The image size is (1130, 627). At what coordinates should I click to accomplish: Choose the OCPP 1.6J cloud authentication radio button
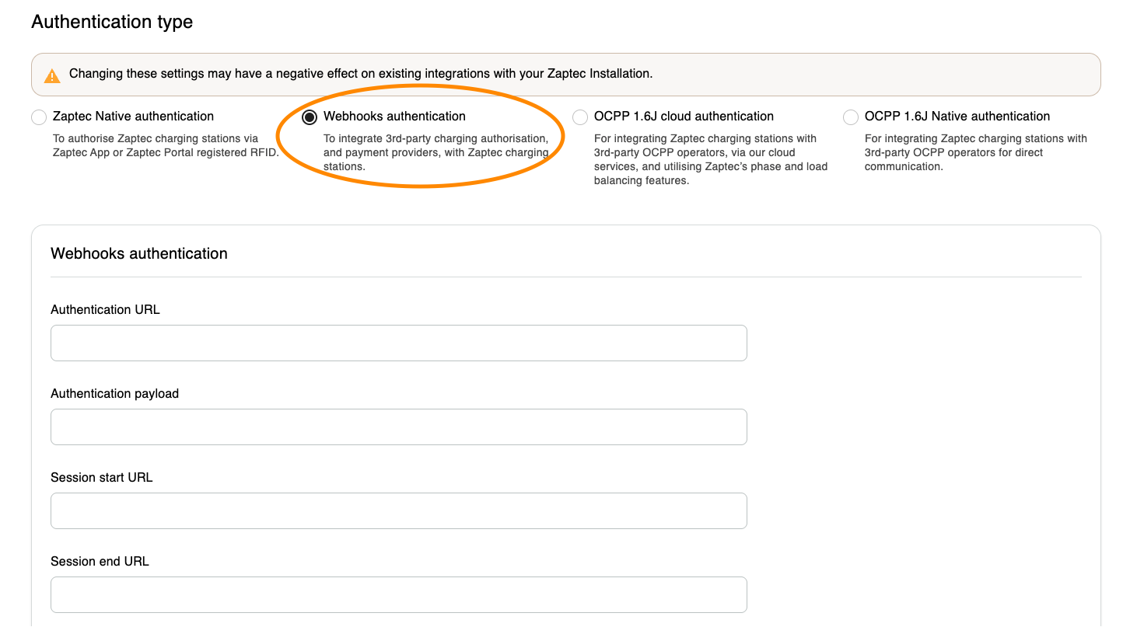580,117
